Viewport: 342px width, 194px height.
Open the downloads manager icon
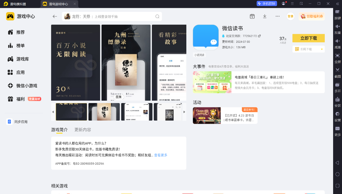click(x=265, y=16)
